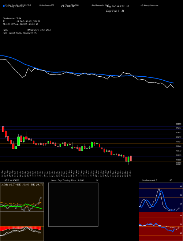Click the ADX +DY -DY values header
The image size is (183, 241).
pos(22,185)
